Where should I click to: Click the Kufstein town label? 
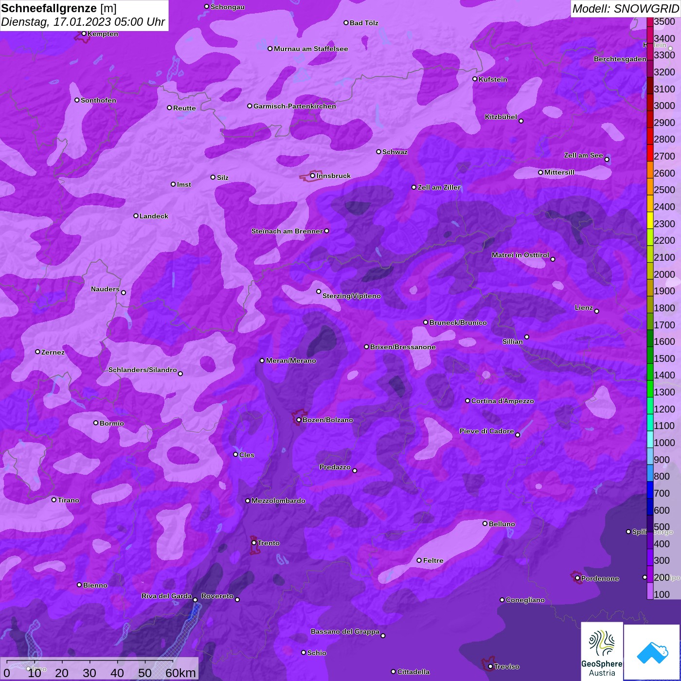(x=493, y=79)
